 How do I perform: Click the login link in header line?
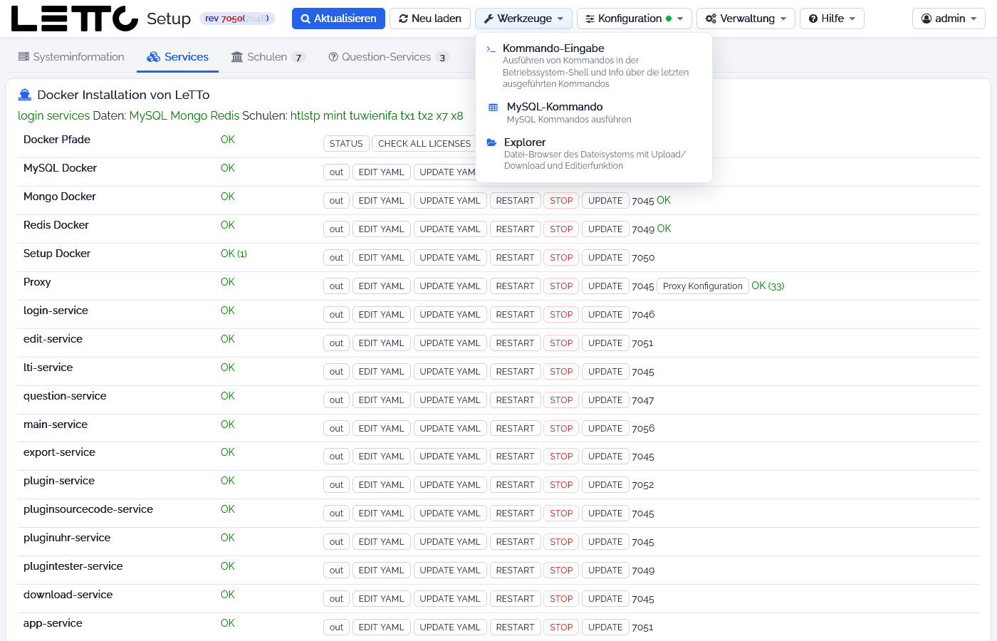pyautogui.click(x=31, y=115)
